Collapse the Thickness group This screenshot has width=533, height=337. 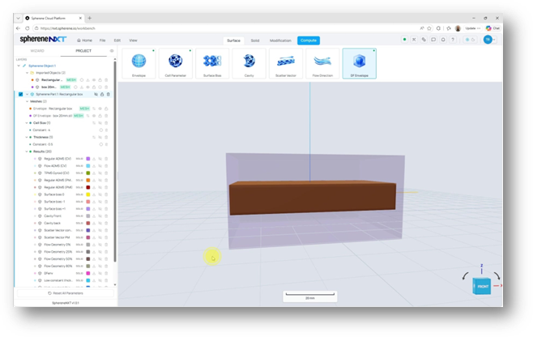tap(27, 137)
